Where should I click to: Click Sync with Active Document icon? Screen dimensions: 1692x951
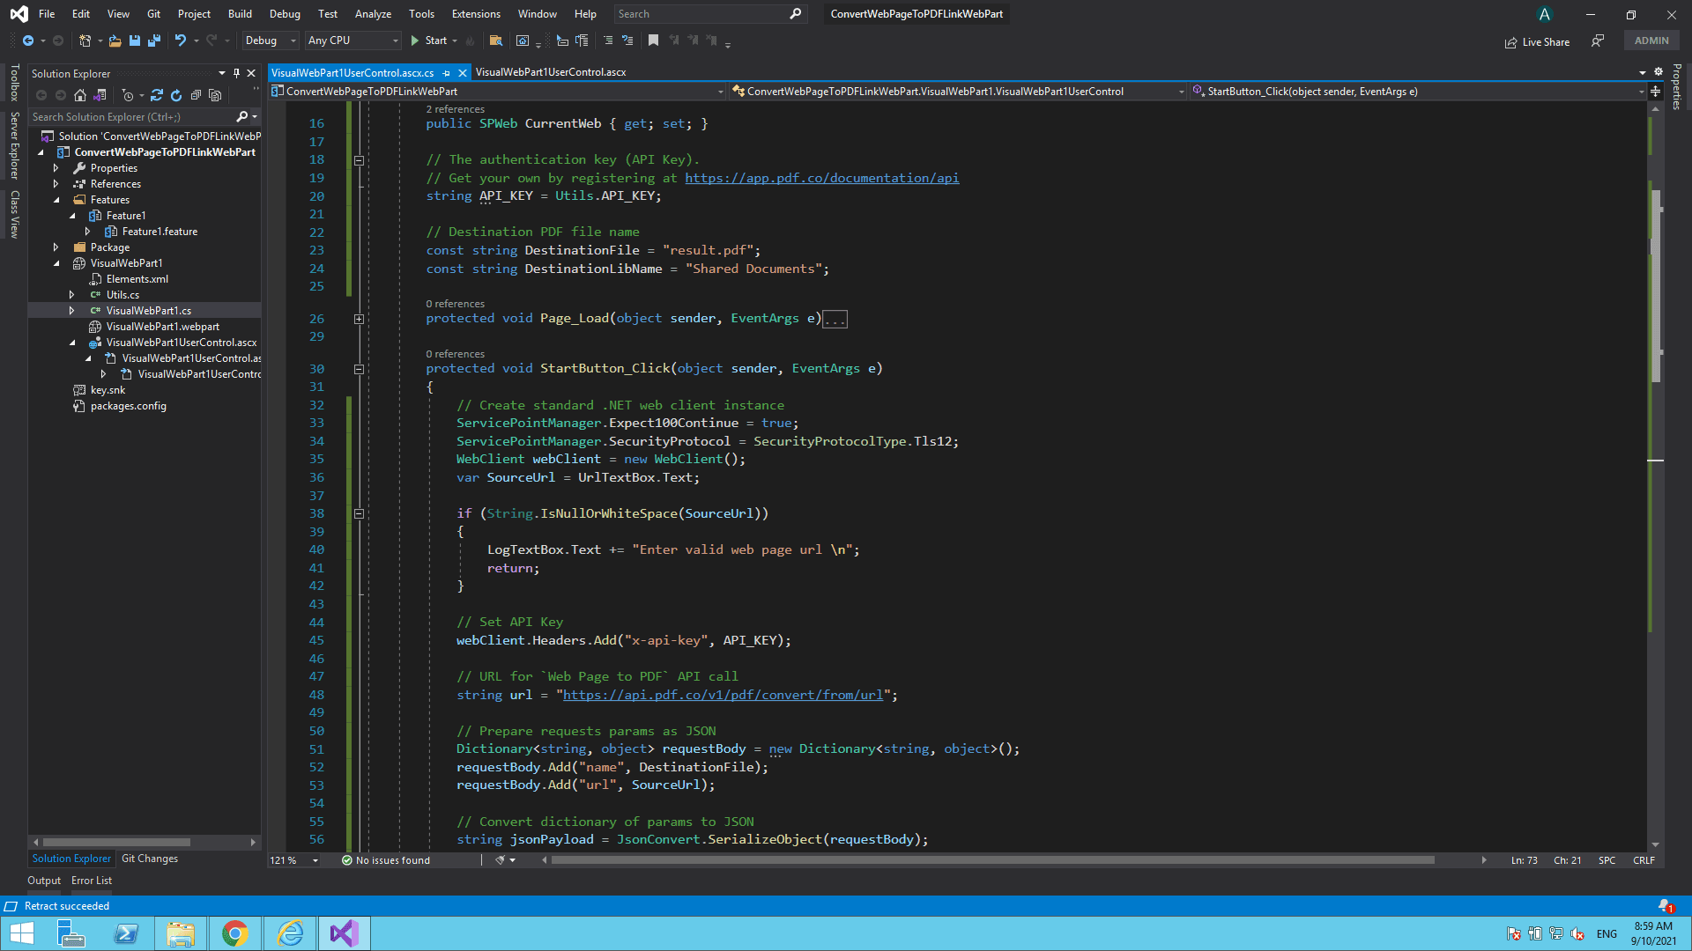click(x=157, y=95)
